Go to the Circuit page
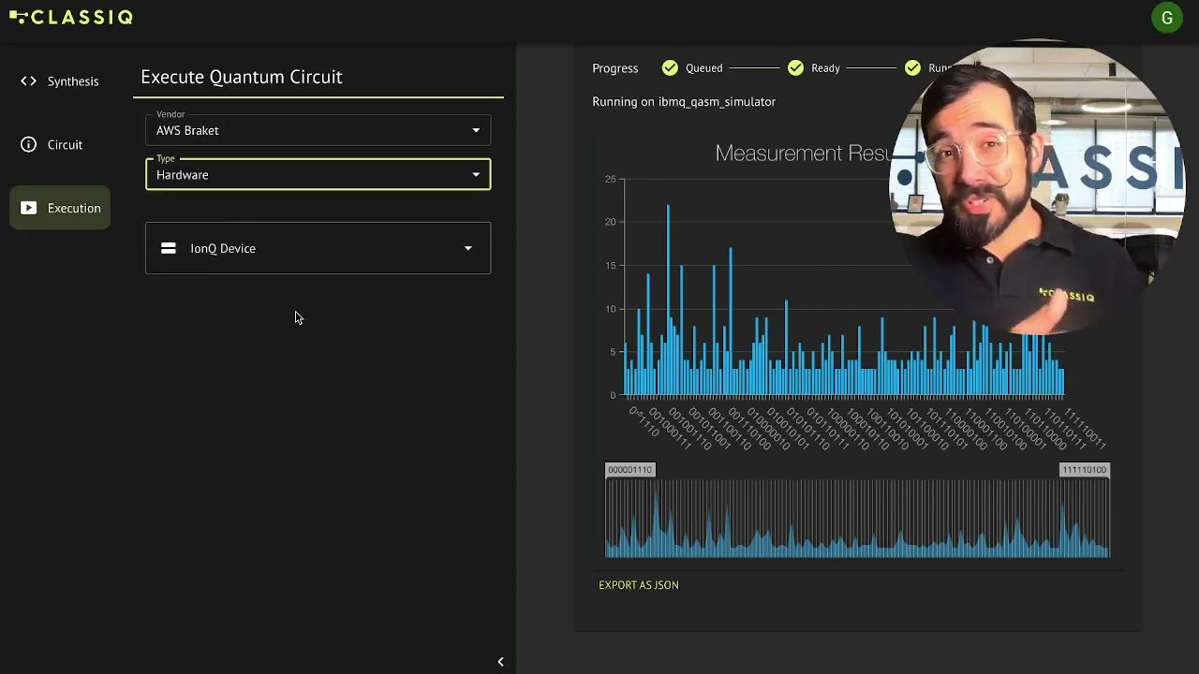The width and height of the screenshot is (1199, 674). click(60, 144)
